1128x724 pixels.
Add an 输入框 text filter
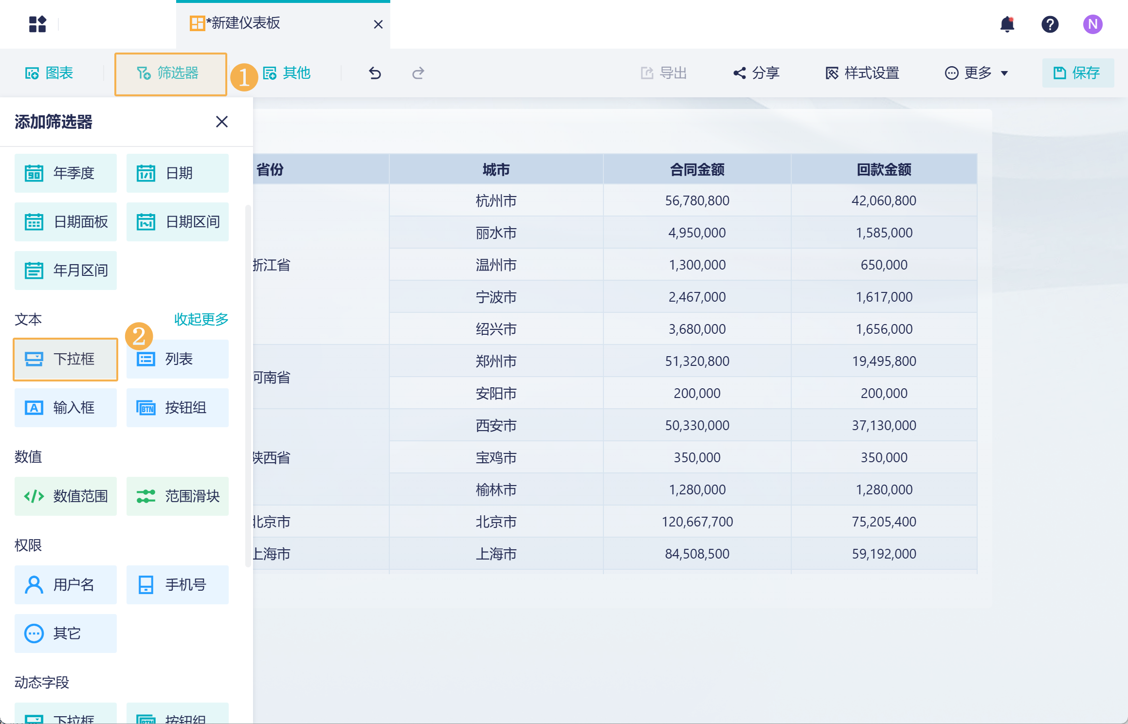[66, 408]
